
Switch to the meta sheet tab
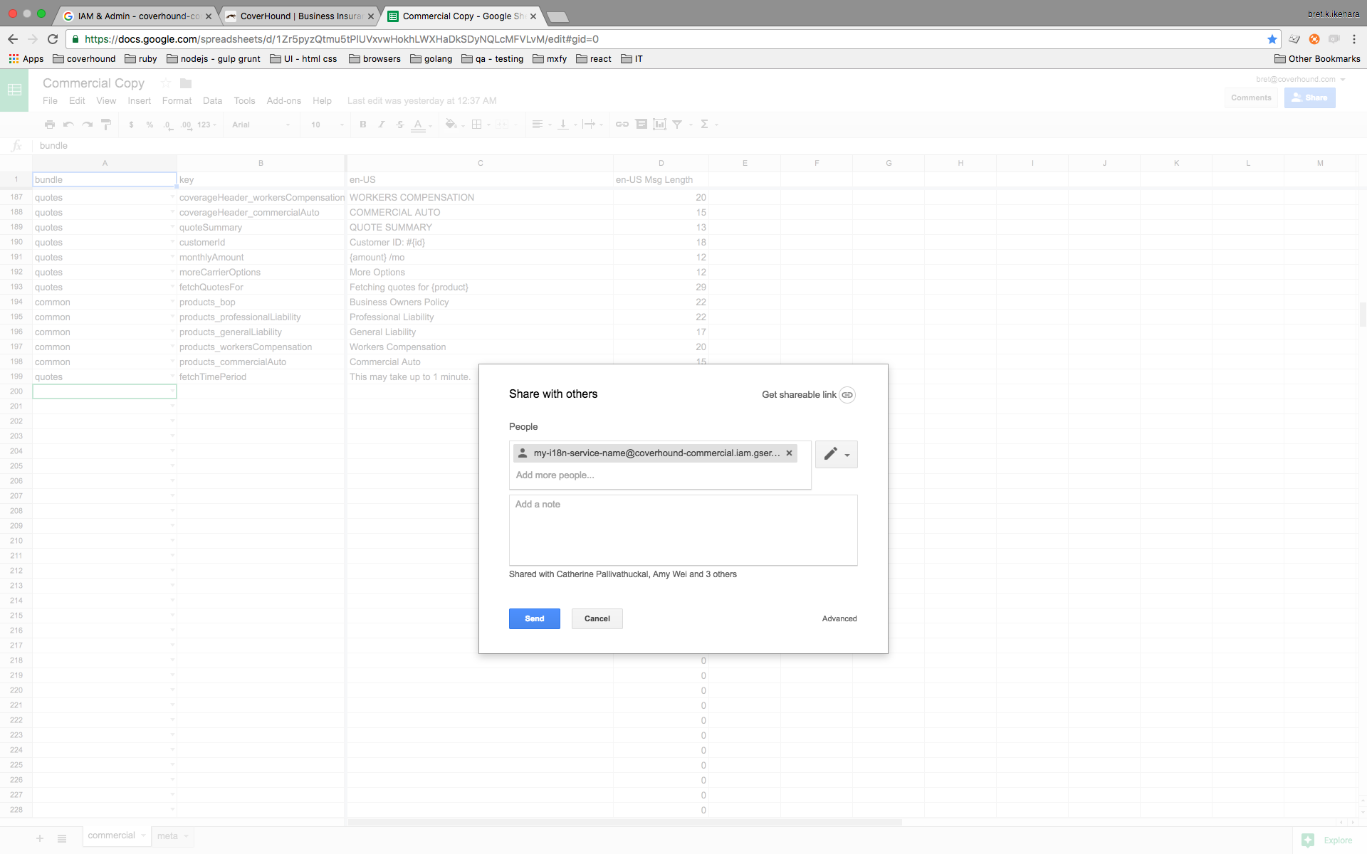[168, 835]
